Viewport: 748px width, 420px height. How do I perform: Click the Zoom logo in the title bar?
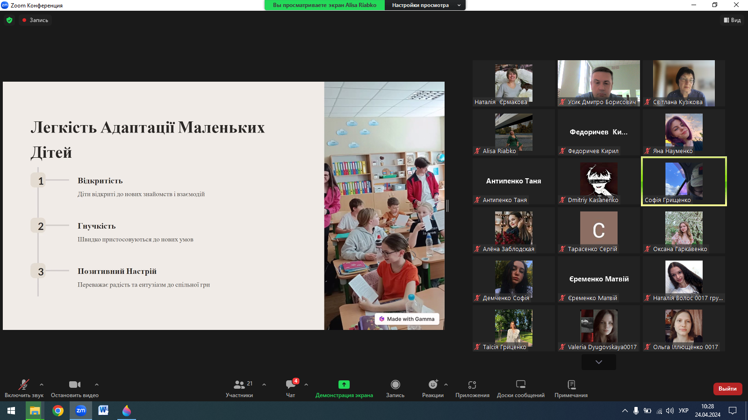[5, 5]
